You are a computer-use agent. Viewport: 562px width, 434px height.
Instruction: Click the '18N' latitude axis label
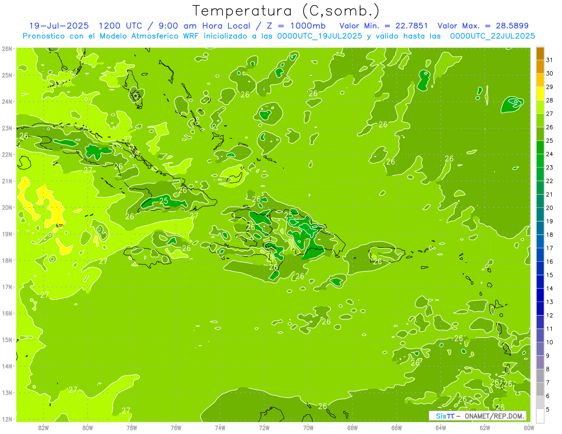click(x=7, y=260)
